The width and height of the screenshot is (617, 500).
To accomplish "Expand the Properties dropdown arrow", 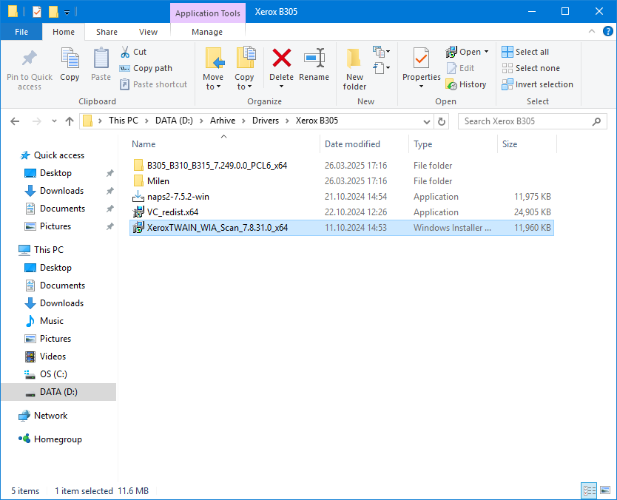I will point(422,86).
